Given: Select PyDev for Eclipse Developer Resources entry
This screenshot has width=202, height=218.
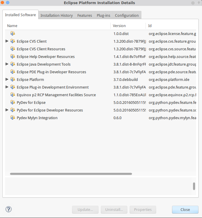Looking at the screenshot, I should [x=101, y=110].
